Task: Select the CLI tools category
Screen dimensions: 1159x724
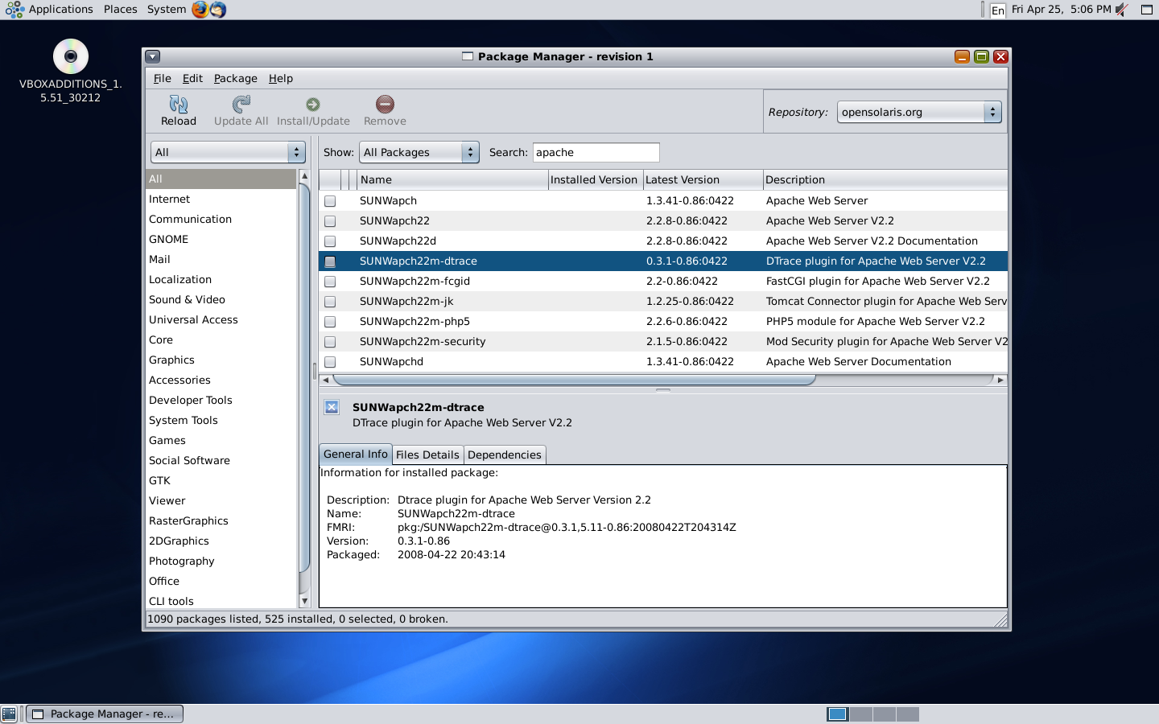Action: point(221,601)
